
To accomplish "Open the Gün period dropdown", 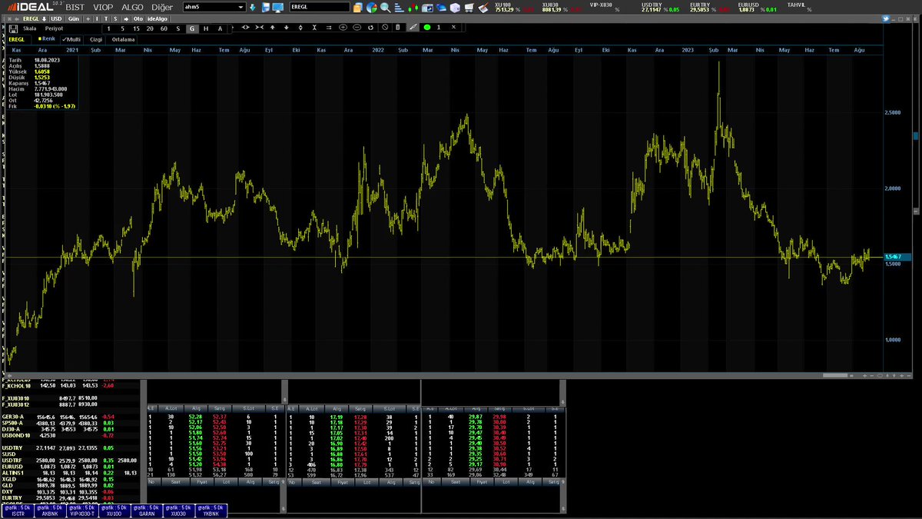I will pos(74,18).
